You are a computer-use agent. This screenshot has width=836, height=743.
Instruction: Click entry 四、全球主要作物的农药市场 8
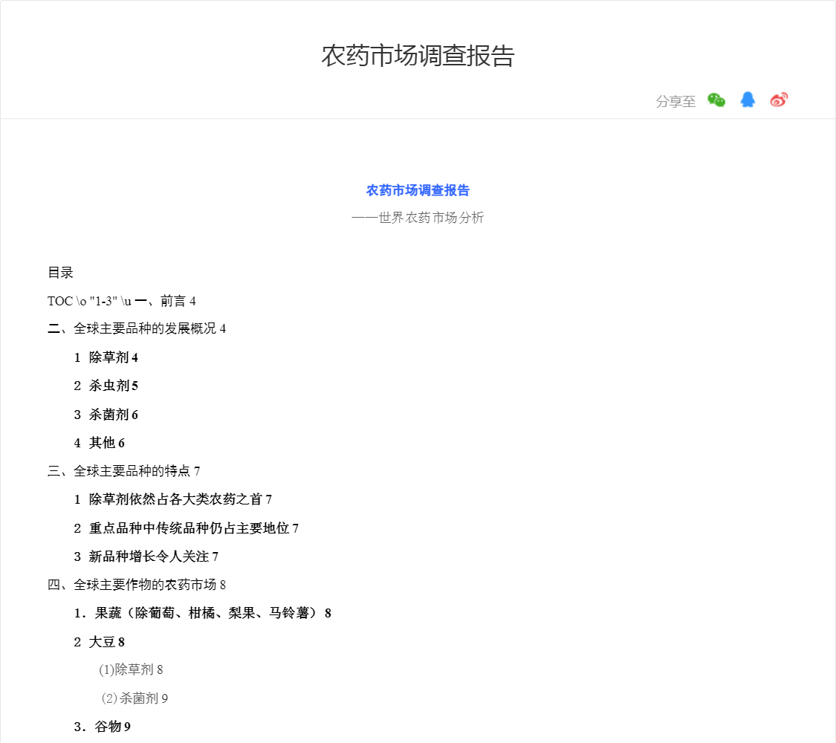tap(137, 585)
